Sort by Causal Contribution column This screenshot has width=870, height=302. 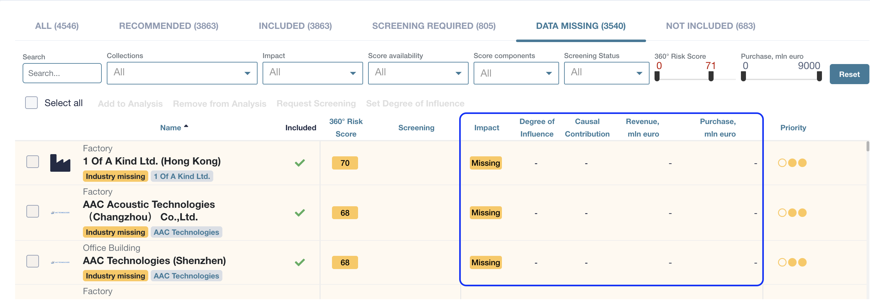pyautogui.click(x=587, y=128)
